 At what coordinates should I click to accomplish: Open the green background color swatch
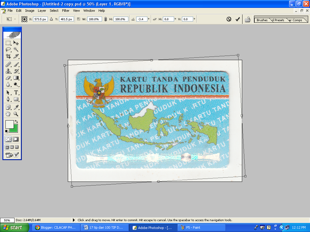click(15, 130)
